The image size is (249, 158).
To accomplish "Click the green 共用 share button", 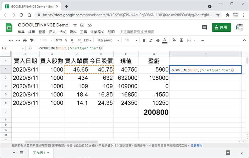I will [x=221, y=27].
